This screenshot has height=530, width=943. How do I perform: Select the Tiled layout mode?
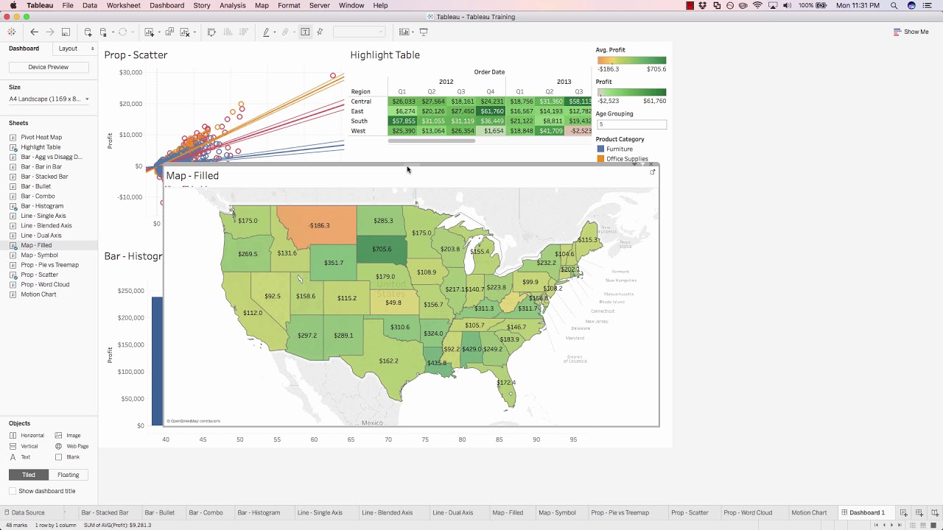click(29, 475)
